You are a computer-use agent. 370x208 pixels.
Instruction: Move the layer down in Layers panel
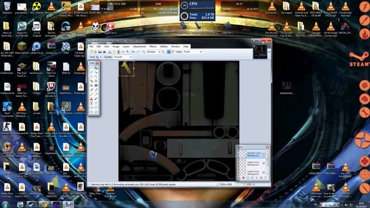(x=261, y=178)
